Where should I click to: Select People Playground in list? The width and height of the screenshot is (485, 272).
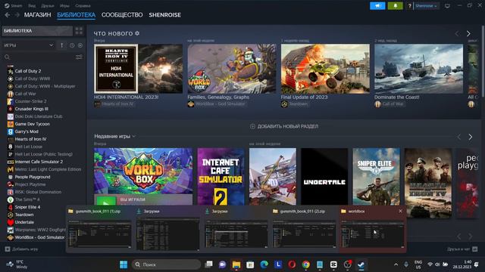point(33,177)
